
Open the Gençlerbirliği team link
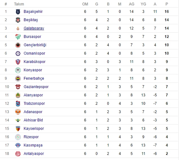[35, 45]
